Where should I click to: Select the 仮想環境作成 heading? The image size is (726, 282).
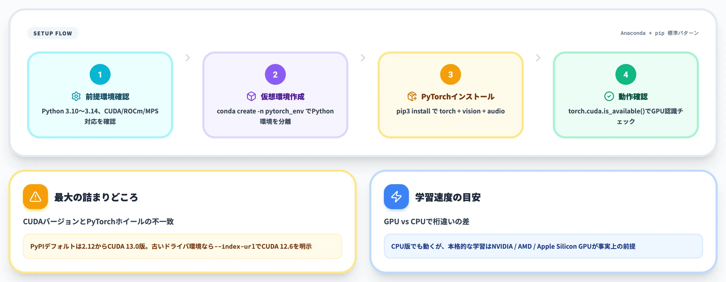point(282,97)
